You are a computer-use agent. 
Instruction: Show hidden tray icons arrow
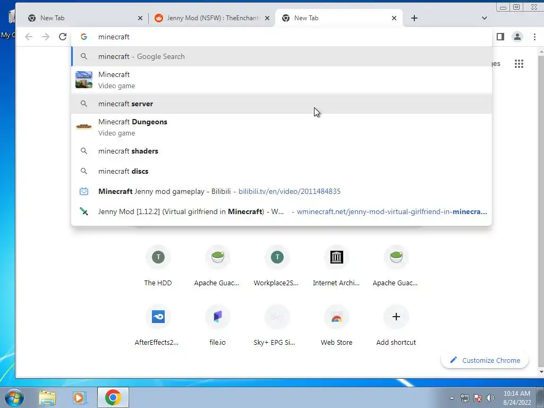[452, 398]
